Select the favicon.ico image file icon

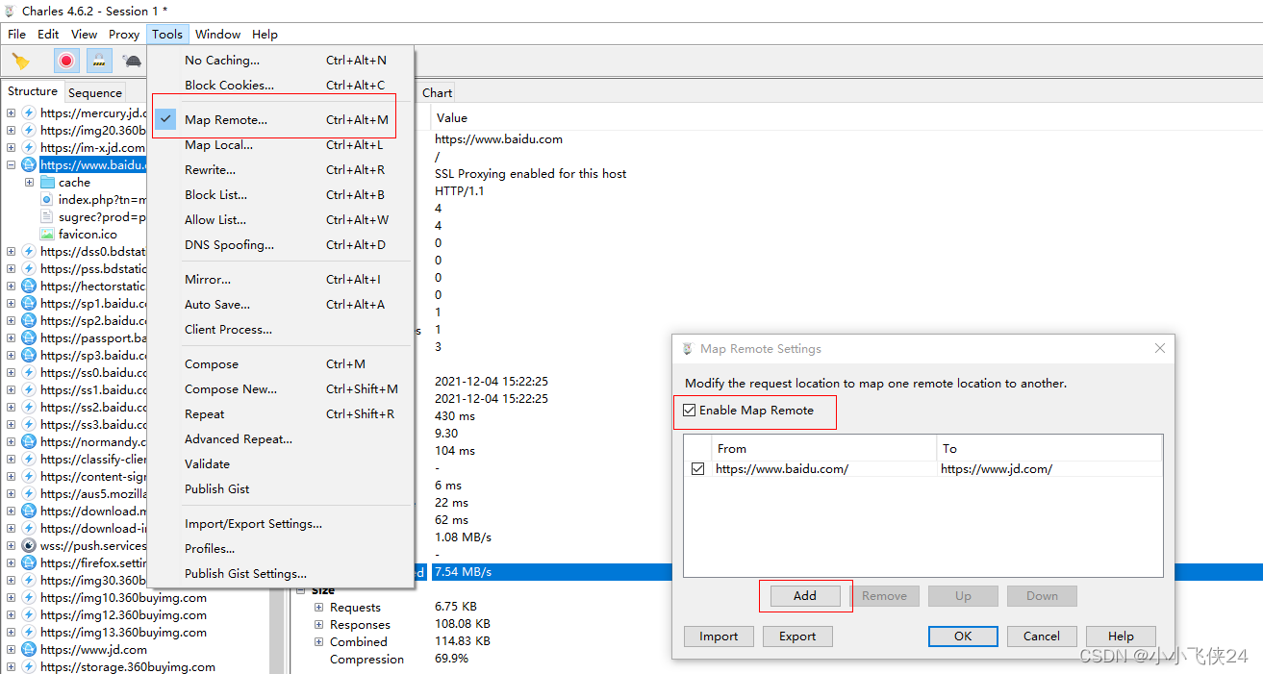click(x=47, y=234)
